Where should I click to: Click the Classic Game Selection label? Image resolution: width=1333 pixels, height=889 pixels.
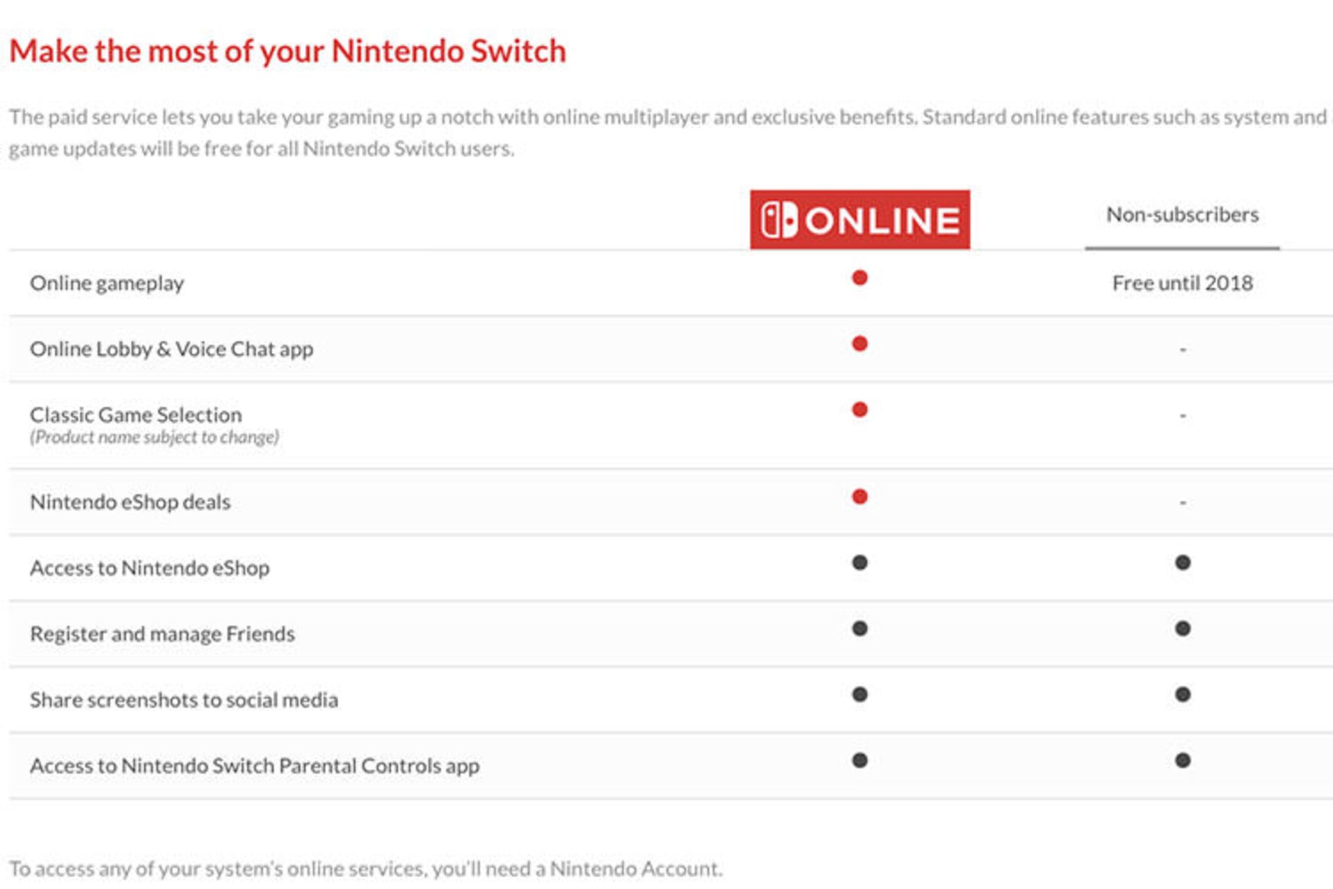pyautogui.click(x=136, y=415)
